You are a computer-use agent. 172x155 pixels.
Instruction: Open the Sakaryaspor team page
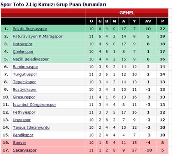pos(25,150)
